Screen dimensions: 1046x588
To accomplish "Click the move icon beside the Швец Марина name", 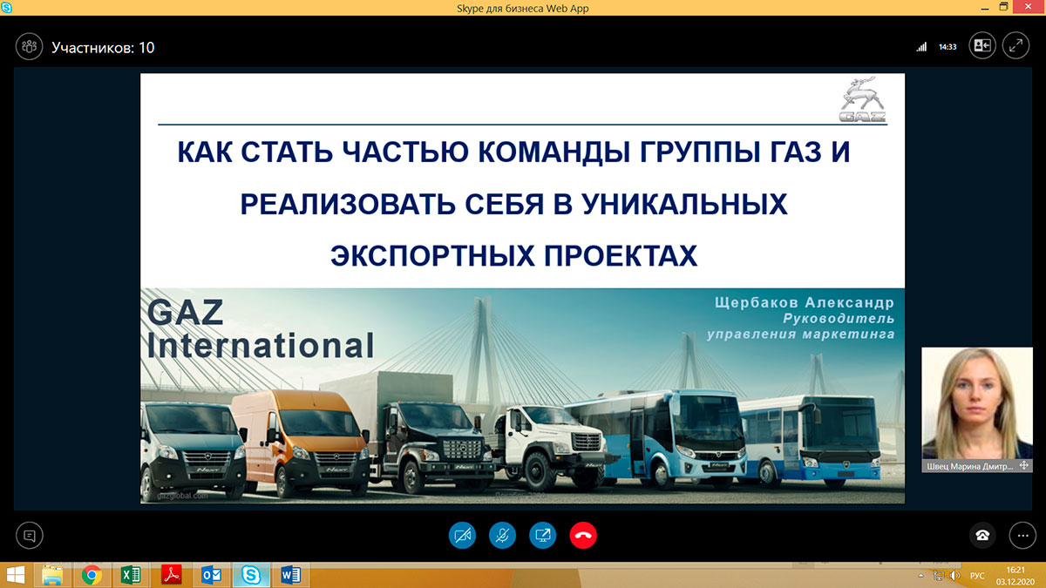I will pyautogui.click(x=1024, y=466).
